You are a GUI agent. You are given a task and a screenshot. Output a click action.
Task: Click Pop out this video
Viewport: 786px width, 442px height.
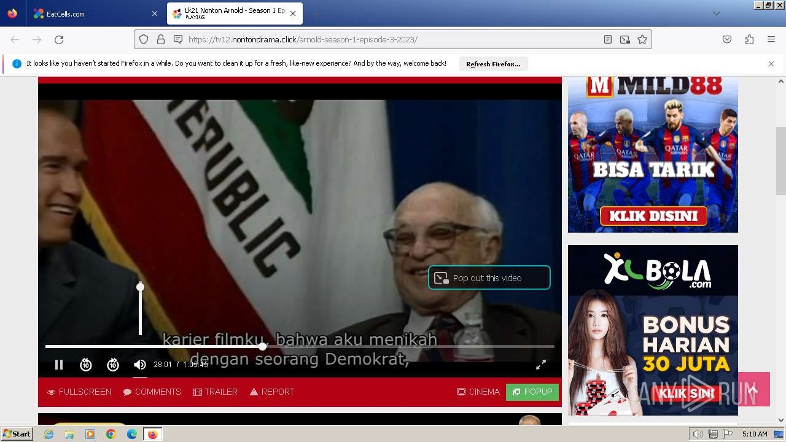pos(489,277)
